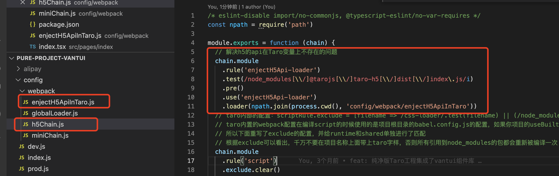Open the prod.js file
Screen dimensions: 559x176
tap(38, 168)
